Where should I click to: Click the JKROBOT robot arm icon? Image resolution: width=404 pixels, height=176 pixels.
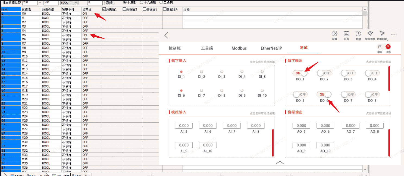click(382, 34)
